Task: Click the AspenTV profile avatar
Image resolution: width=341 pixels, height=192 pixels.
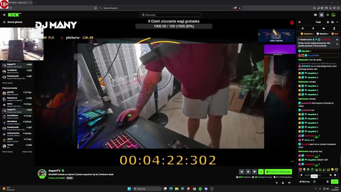Action: point(42,174)
